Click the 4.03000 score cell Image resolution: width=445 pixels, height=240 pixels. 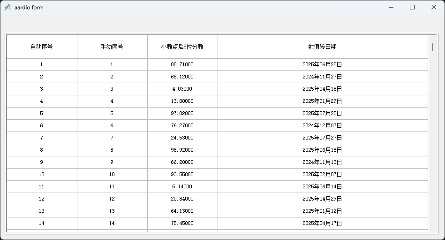pyautogui.click(x=182, y=89)
